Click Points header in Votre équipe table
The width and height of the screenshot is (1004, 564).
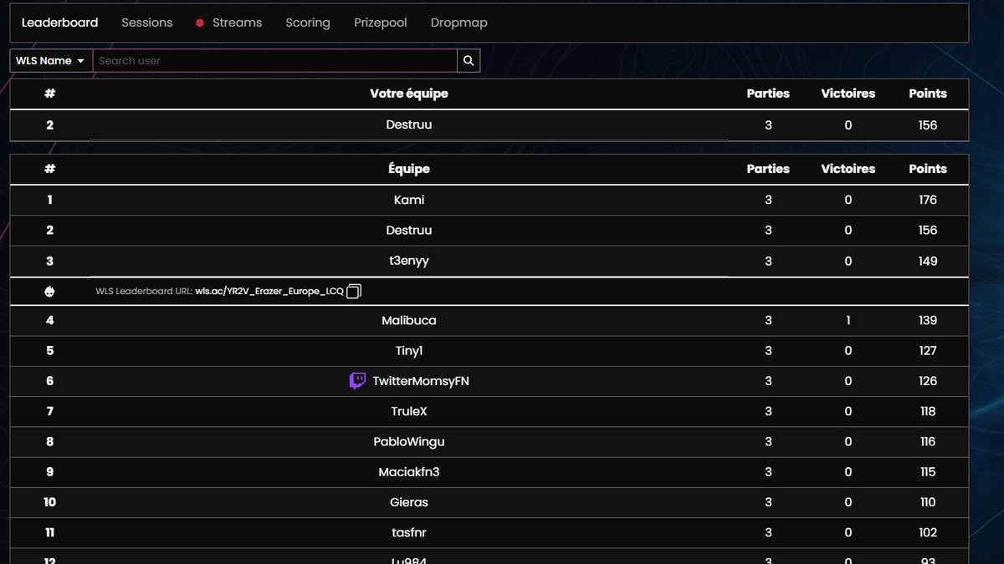pyautogui.click(x=928, y=94)
